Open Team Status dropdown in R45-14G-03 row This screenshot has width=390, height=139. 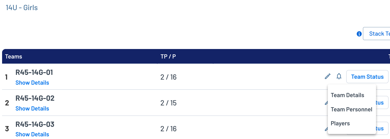coord(382,128)
